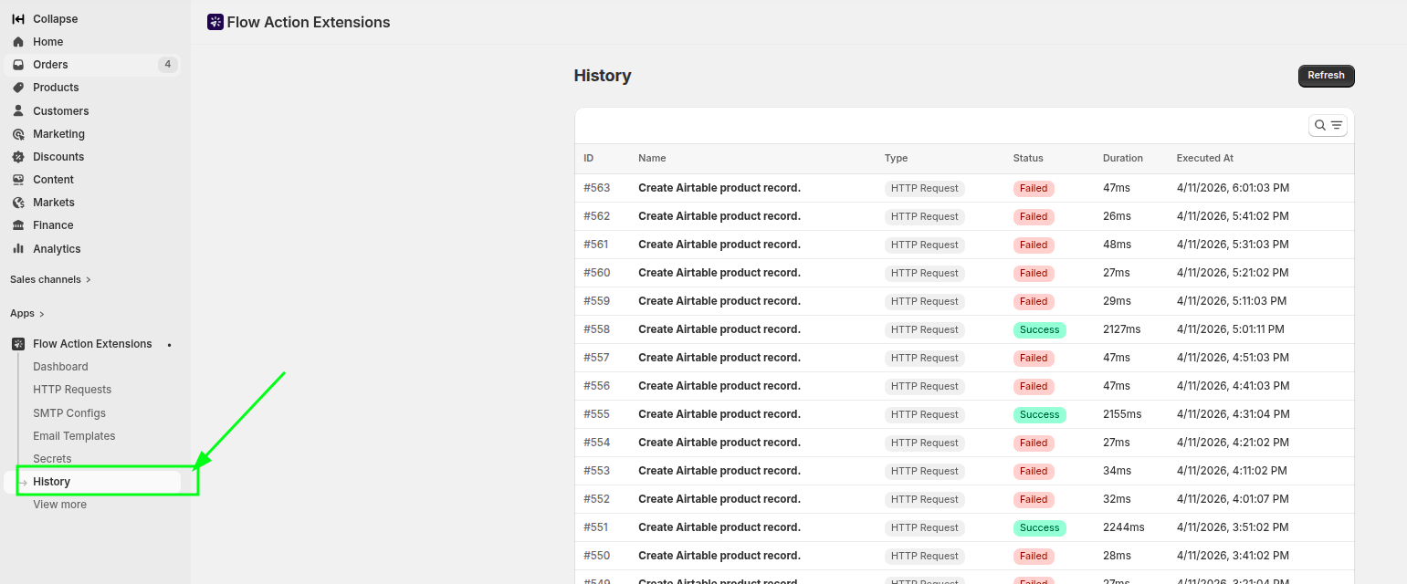This screenshot has width=1407, height=584.
Task: Expand the Sales channels section
Action: tap(50, 279)
